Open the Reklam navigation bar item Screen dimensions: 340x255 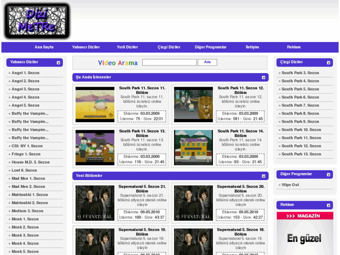pos(294,47)
